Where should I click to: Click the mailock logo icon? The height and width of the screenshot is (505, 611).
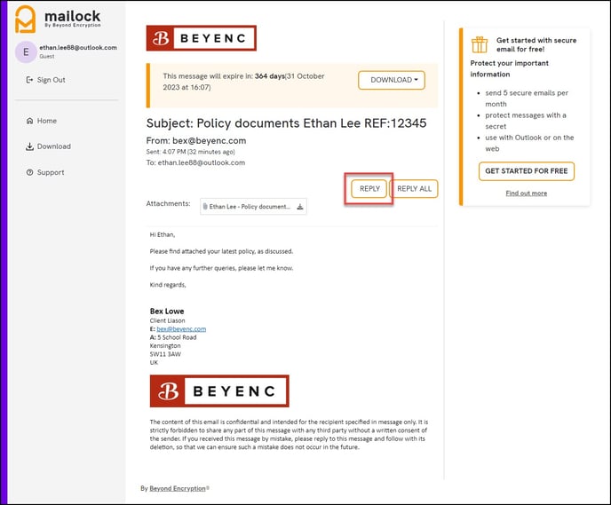(x=26, y=19)
